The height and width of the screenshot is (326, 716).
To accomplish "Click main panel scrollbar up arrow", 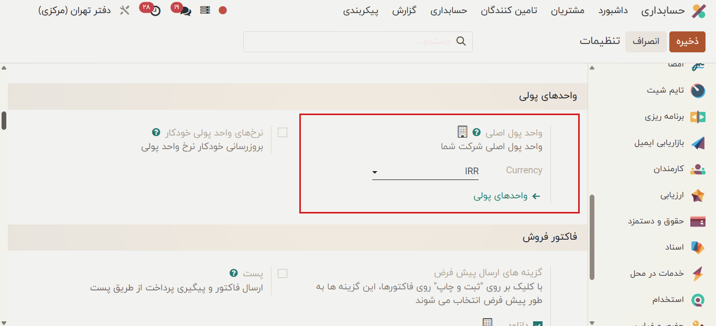I will pyautogui.click(x=4, y=68).
